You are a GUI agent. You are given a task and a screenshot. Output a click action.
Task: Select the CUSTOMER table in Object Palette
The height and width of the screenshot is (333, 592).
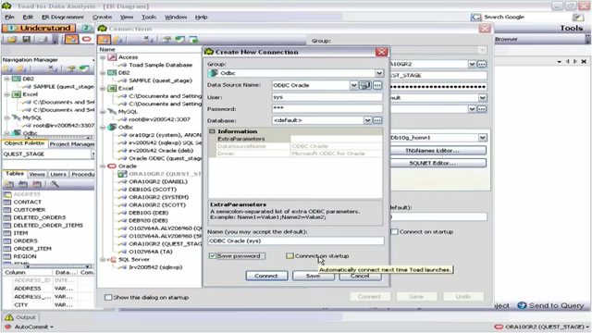(30, 210)
